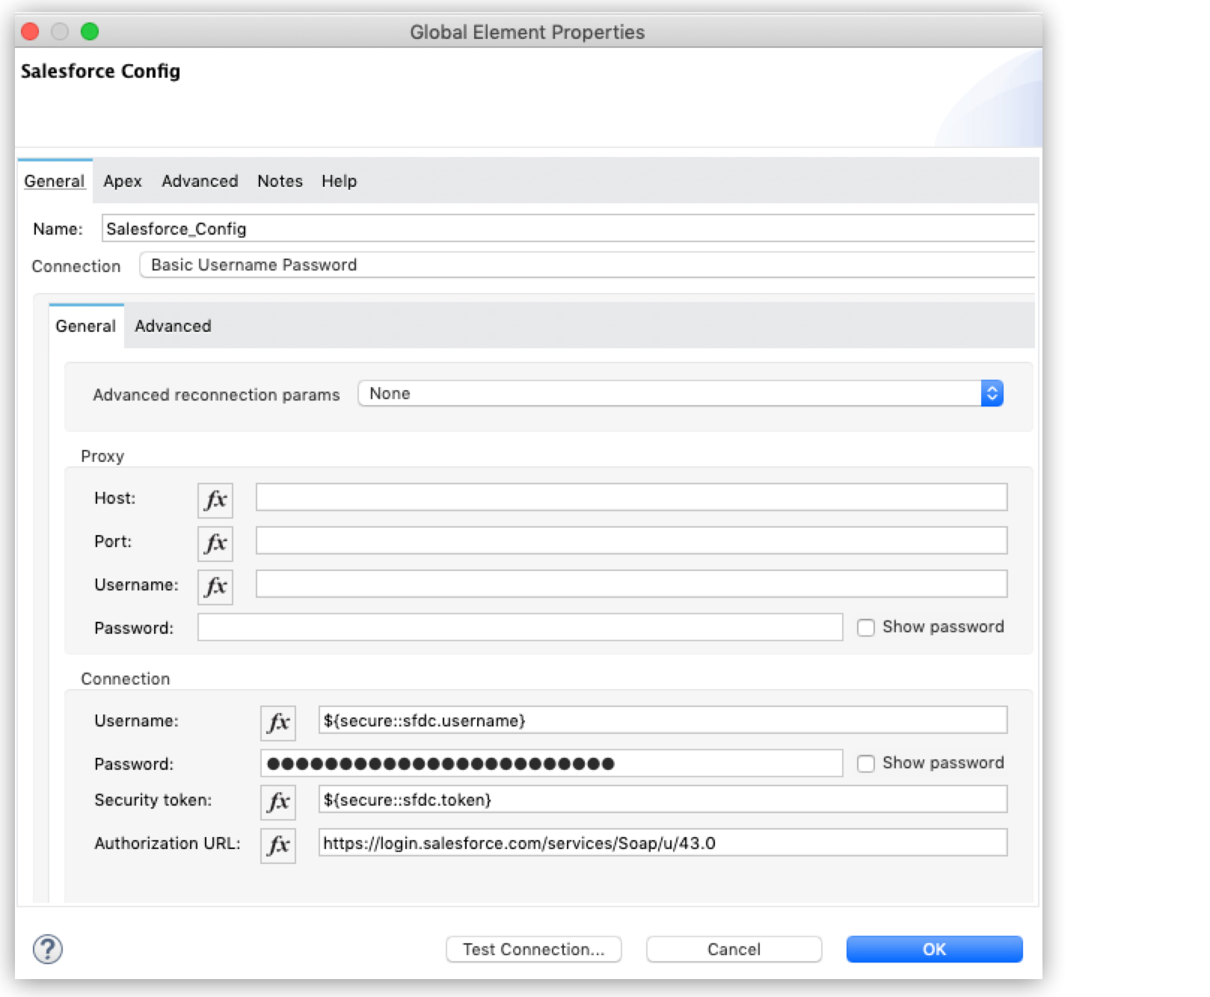The image size is (1210, 997).
Task: Open the help icon at bottom left
Action: (46, 949)
